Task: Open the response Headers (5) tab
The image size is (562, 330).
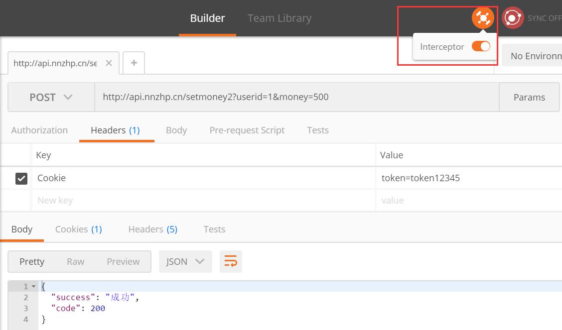Action: [x=152, y=229]
